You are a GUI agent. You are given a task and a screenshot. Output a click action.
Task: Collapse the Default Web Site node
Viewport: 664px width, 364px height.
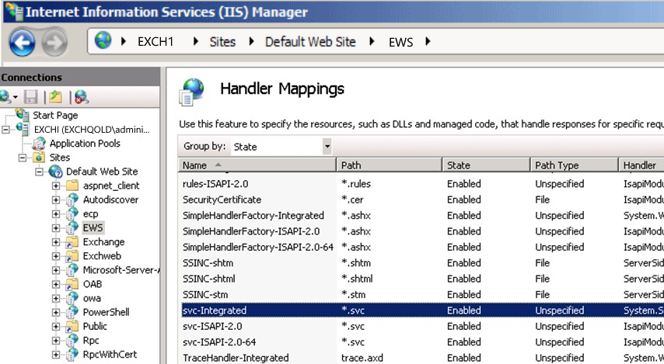[39, 172]
